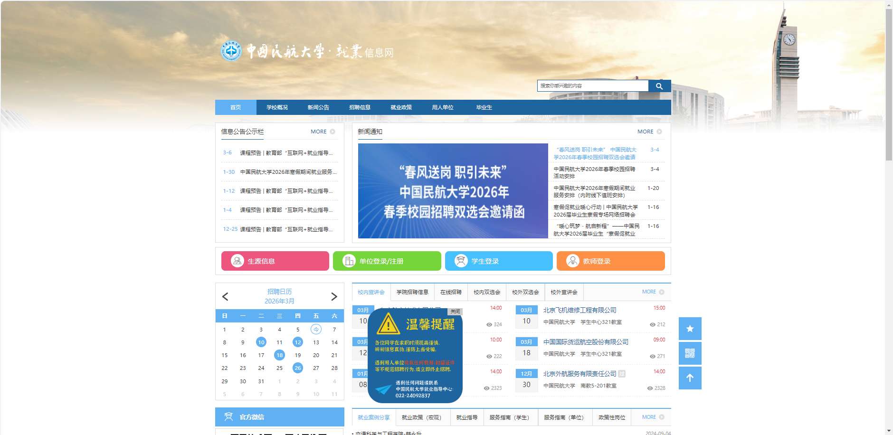Open 用人单位 in the navigation bar
The image size is (893, 435).
coord(442,107)
